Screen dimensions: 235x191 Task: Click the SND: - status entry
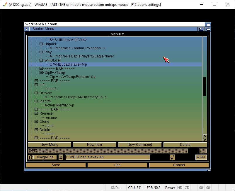pos(116,188)
